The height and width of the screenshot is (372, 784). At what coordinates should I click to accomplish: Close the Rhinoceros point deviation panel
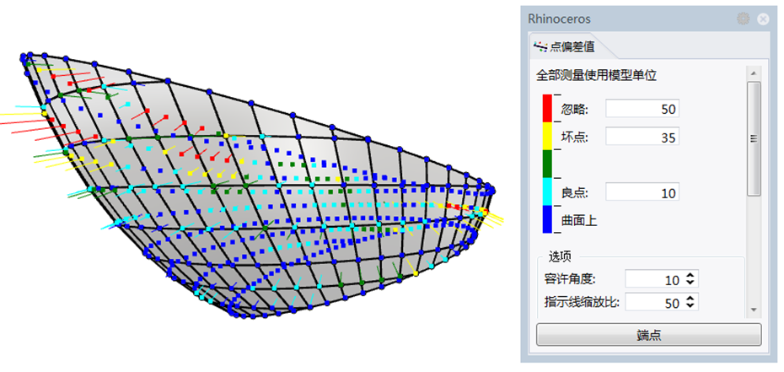tap(762, 19)
